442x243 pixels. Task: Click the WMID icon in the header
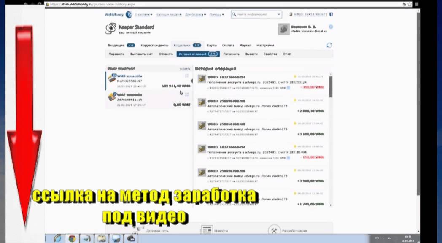click(291, 14)
